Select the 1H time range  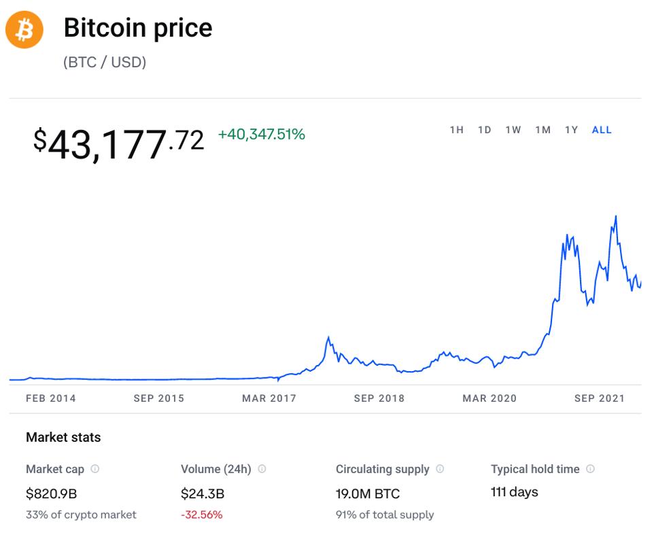coord(456,130)
